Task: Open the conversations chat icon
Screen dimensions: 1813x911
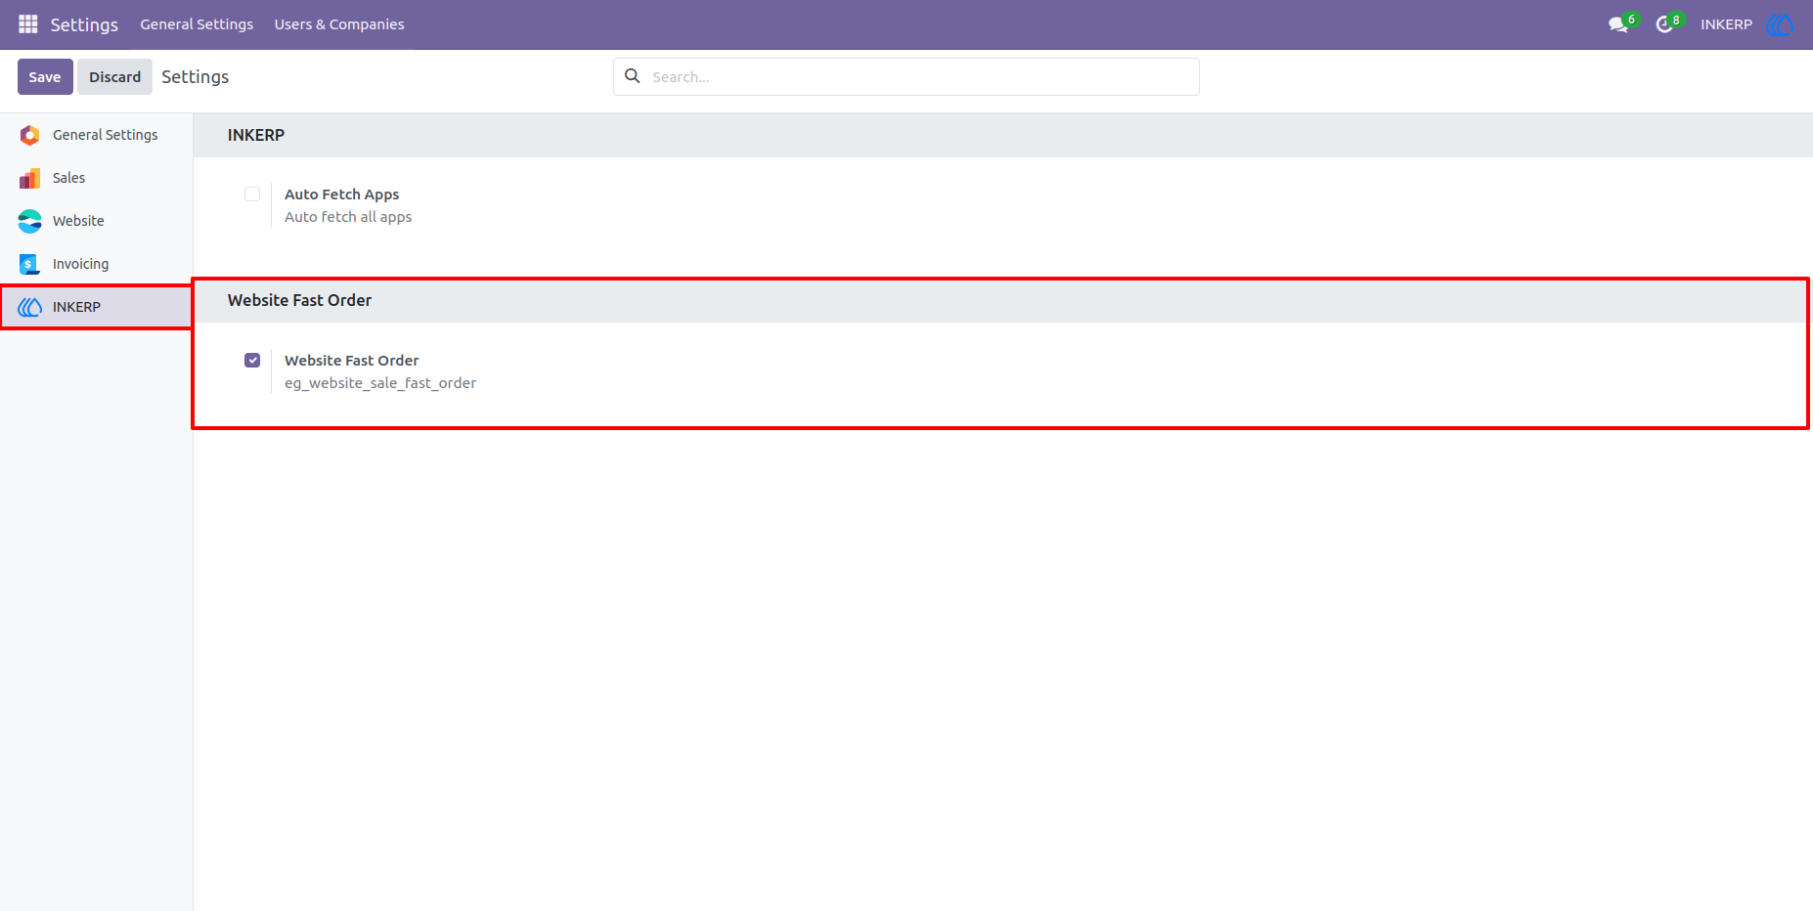Action: point(1618,24)
